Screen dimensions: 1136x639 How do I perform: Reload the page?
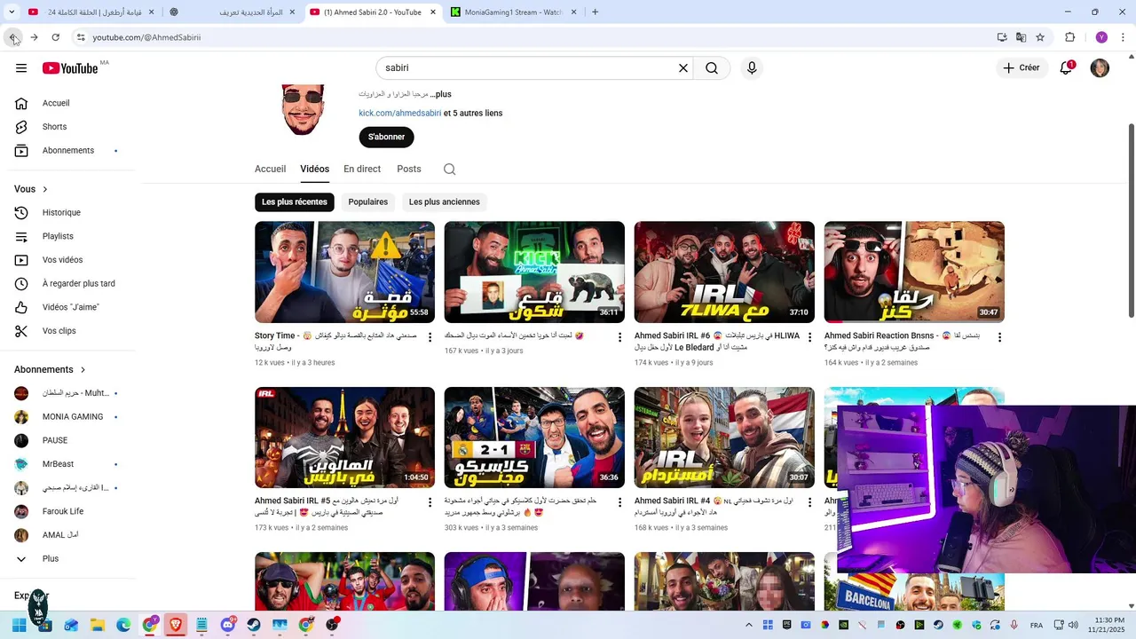55,37
